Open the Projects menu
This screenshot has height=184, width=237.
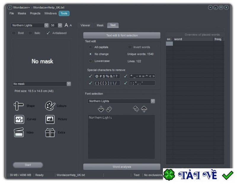click(35, 13)
